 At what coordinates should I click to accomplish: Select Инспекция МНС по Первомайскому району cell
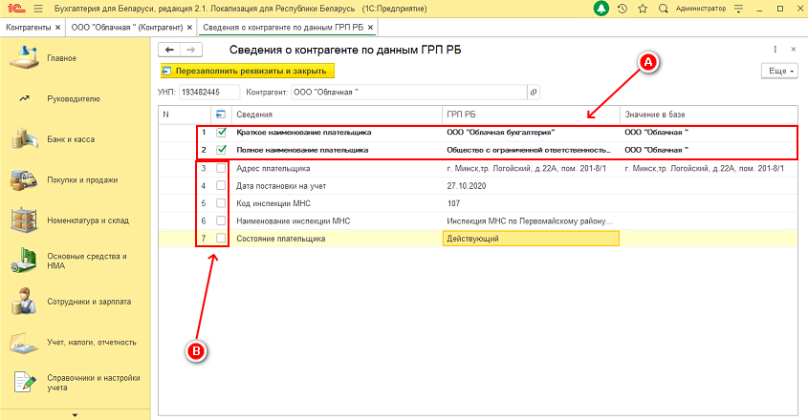(531, 220)
